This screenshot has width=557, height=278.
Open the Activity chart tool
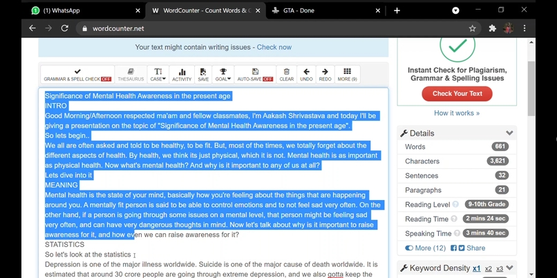182,75
